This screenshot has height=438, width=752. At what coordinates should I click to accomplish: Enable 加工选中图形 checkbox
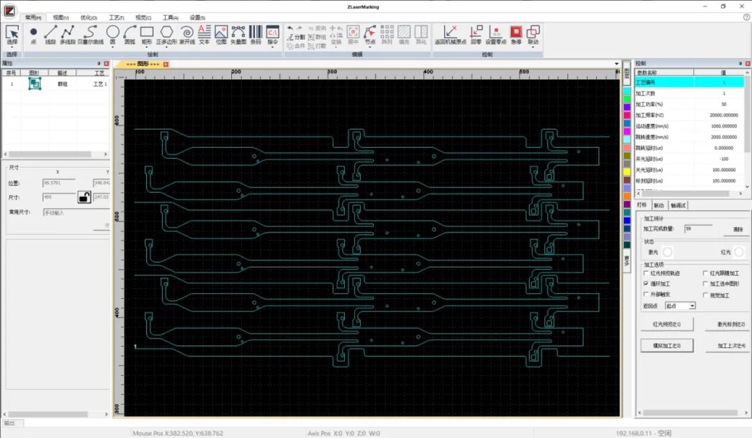pyautogui.click(x=705, y=283)
